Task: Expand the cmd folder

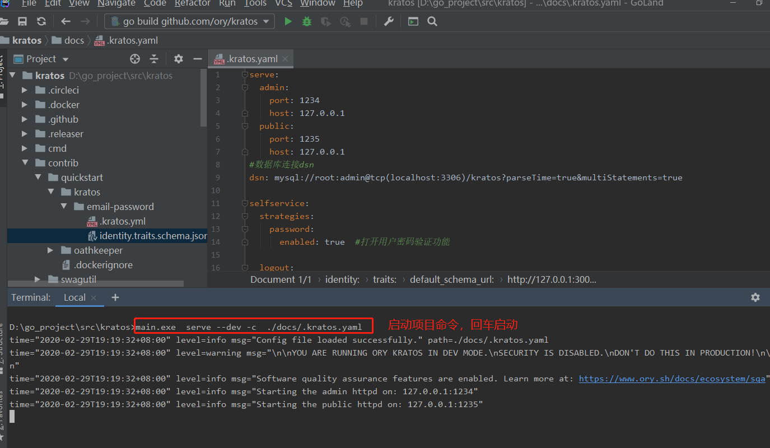Action: point(24,148)
